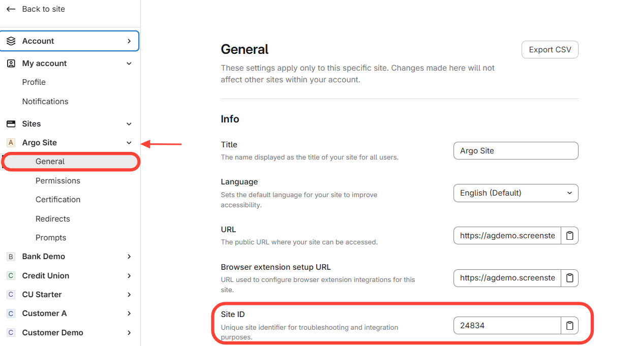The image size is (636, 346).
Task: Click the Bank Demo letter avatar
Action: (11, 257)
